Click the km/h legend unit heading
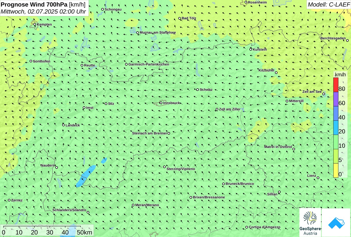Image resolution: width=351 pixels, height=237 pixels. [340, 75]
